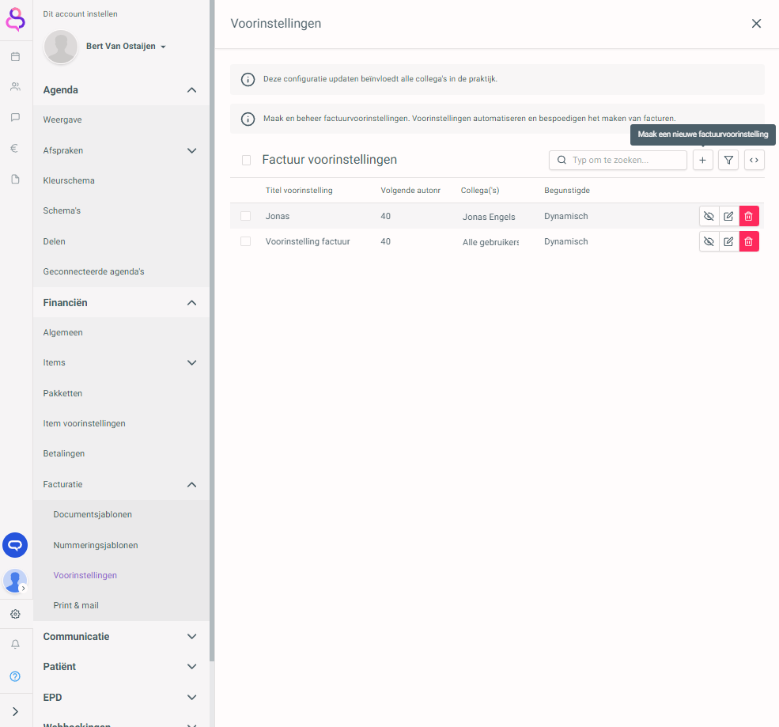The image size is (779, 727).
Task: Expand the Communicatie section
Action: 191,636
